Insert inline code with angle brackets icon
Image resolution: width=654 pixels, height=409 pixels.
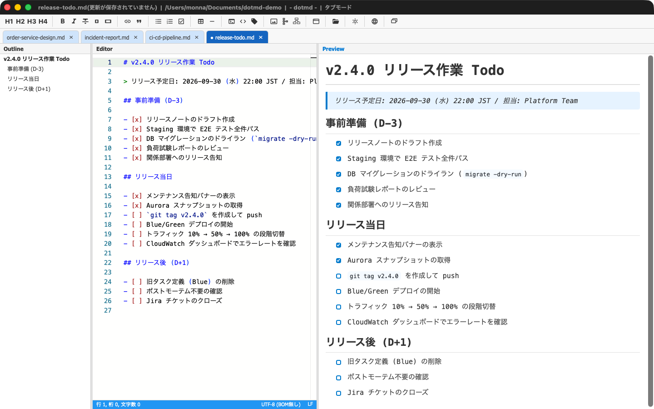click(243, 21)
